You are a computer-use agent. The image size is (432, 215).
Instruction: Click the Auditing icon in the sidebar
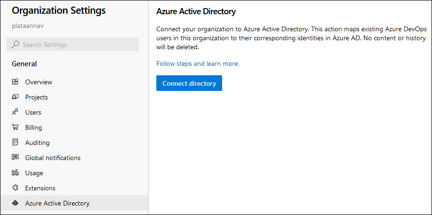point(15,143)
